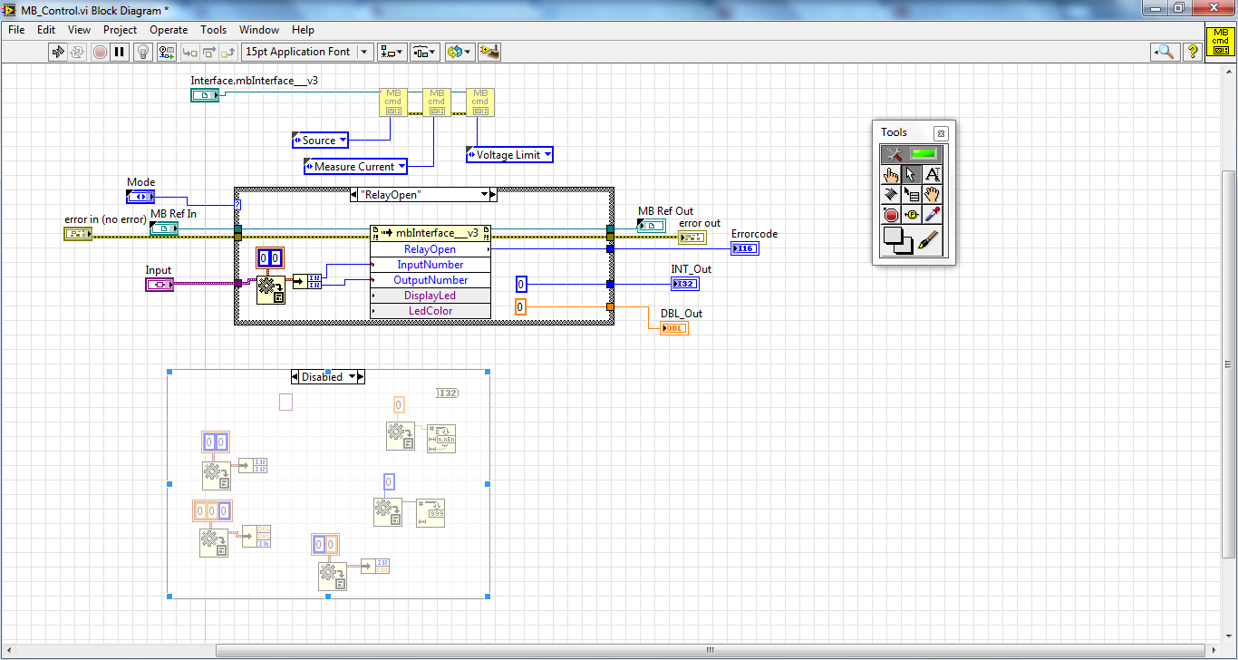
Task: Select the Probe Data tool
Action: pos(912,216)
